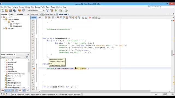Screen dimensions: 175x98
Task: Click the New Project toolbar icon
Action: [7, 10]
